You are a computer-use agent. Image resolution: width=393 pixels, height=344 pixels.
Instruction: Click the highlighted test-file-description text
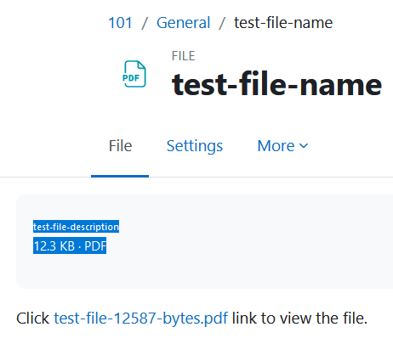pyautogui.click(x=76, y=227)
